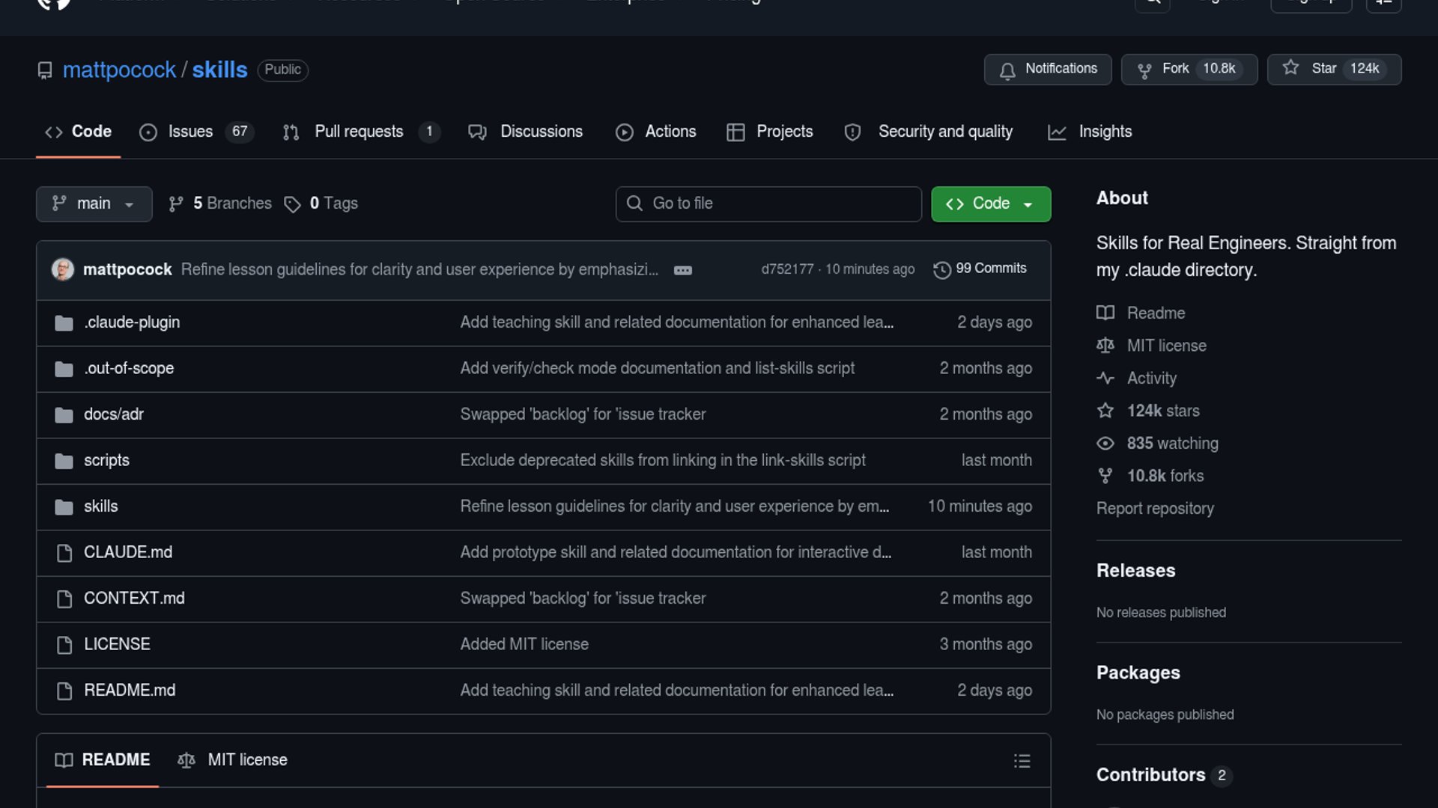1438x808 pixels.
Task: Open the Issues tab
Action: tap(196, 132)
